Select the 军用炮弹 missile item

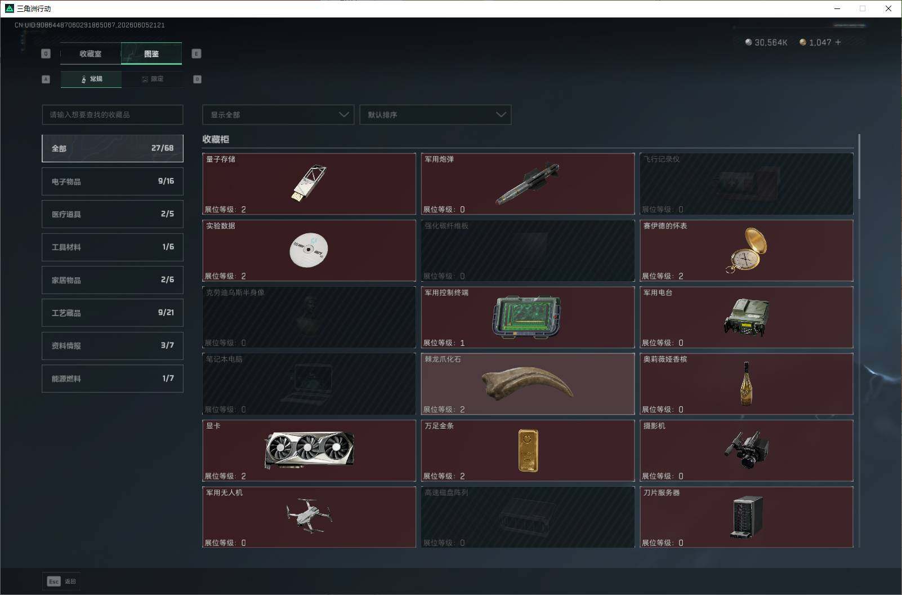point(528,184)
